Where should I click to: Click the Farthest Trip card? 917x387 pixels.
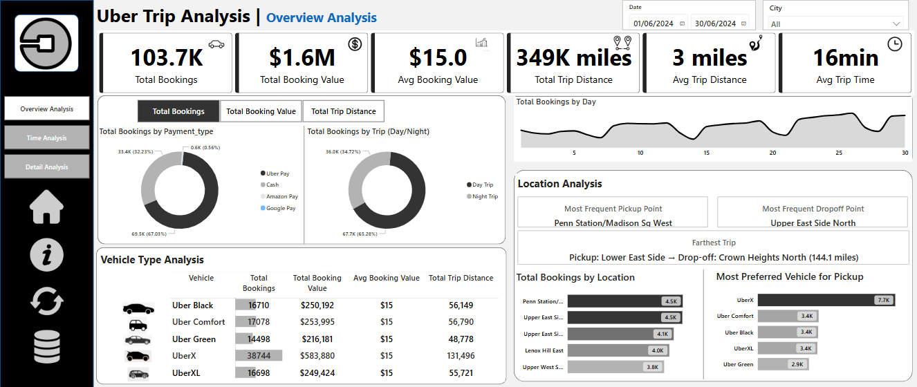click(713, 248)
